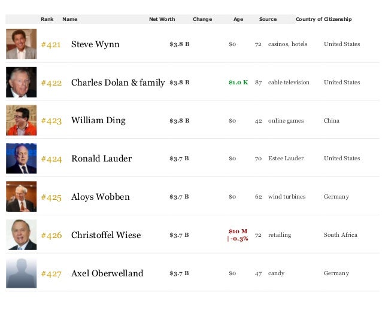
Task: Open the Ronald Lauder name link
Action: [101, 159]
